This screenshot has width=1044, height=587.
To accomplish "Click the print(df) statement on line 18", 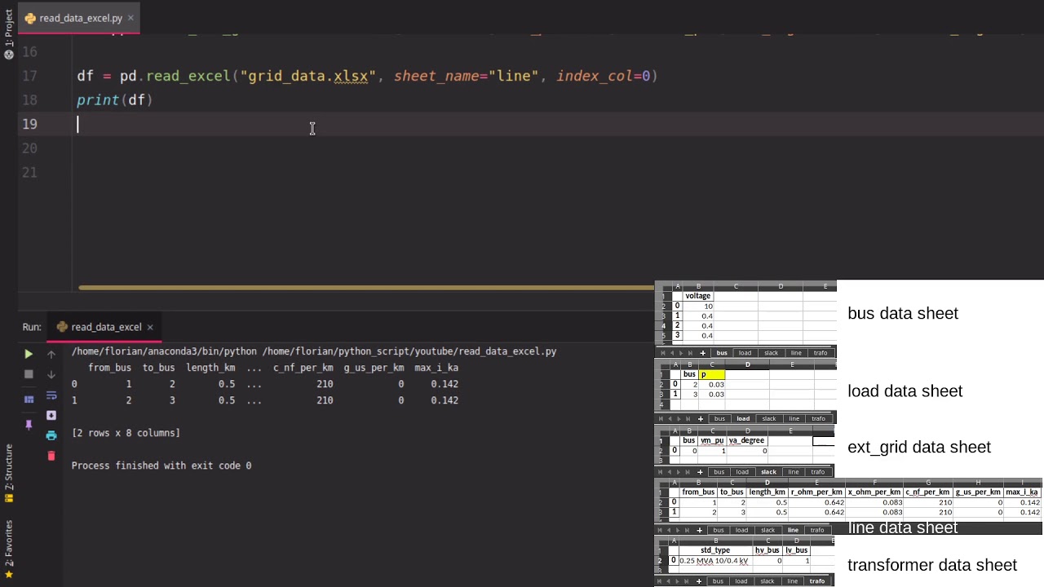I will click(115, 99).
